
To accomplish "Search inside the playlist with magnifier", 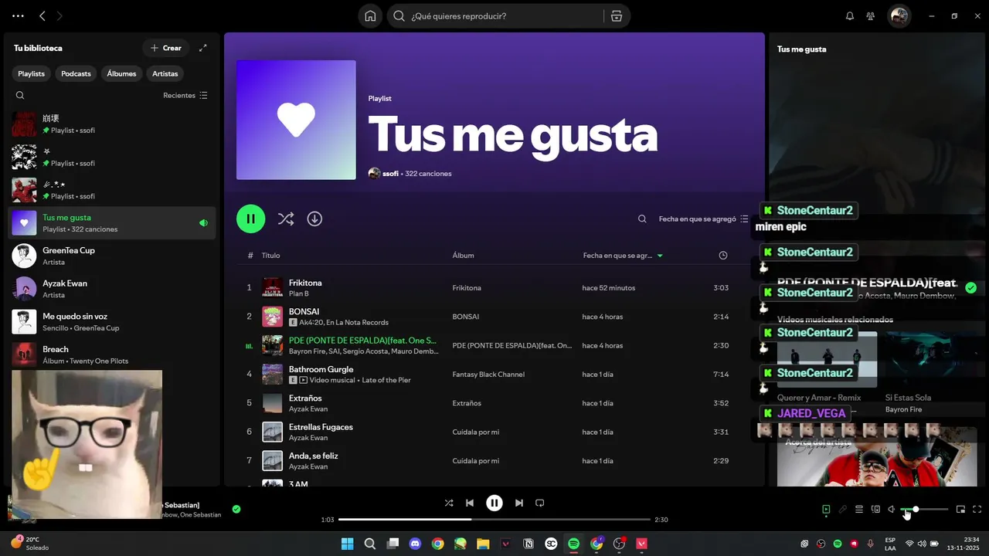I will coord(642,219).
